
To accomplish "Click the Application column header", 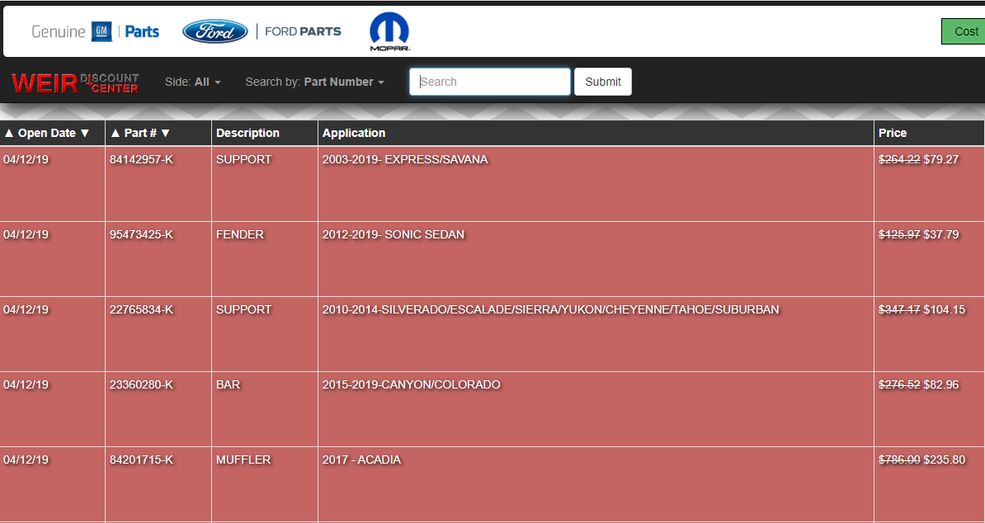I will (354, 133).
